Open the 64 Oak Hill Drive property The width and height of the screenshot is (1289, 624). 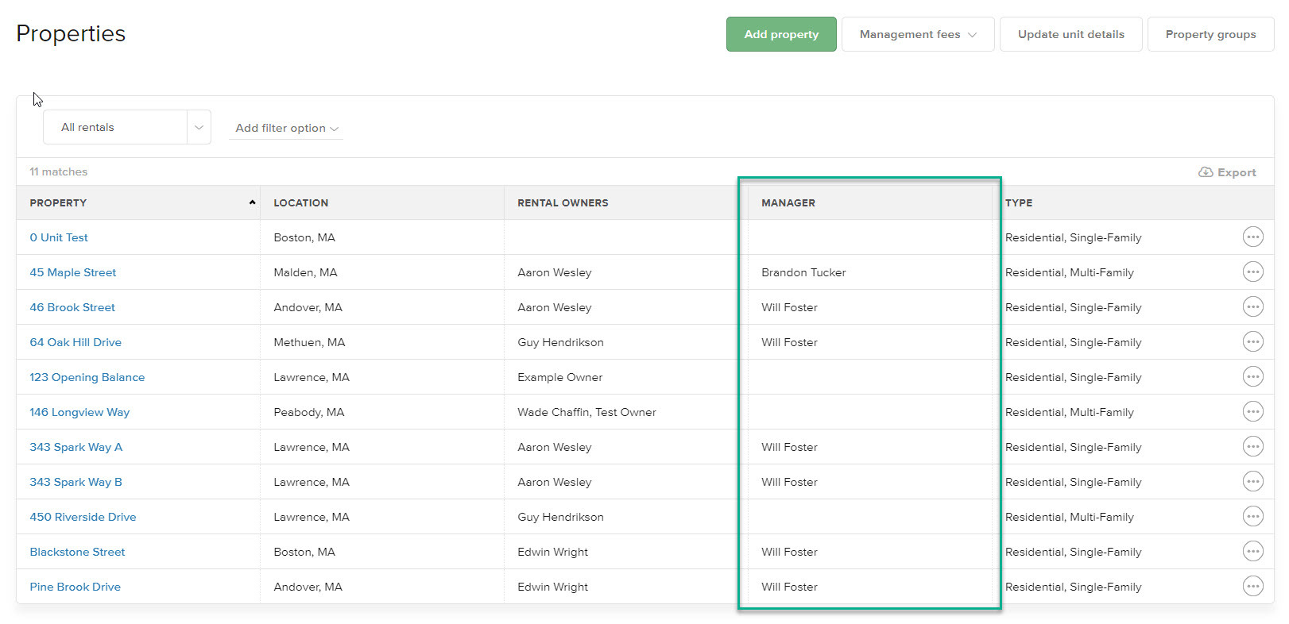point(75,342)
